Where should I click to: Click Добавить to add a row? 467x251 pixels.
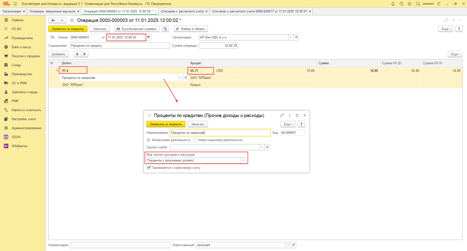[58, 54]
